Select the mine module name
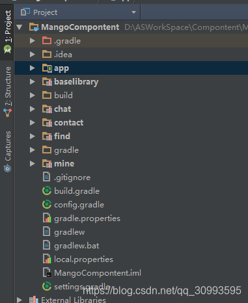Screen dimensions: 248x303 (64, 164)
